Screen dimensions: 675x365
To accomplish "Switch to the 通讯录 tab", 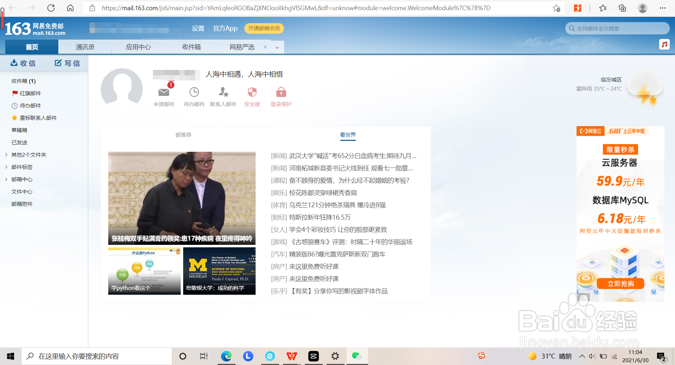I will pos(85,47).
